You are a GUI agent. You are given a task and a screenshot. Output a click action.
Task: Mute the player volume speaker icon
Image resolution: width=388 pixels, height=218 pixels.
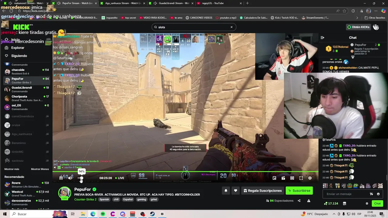tap(70, 178)
